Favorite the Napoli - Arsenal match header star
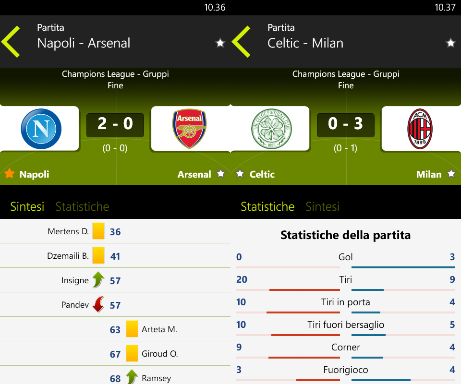The image size is (461, 384). pos(220,43)
